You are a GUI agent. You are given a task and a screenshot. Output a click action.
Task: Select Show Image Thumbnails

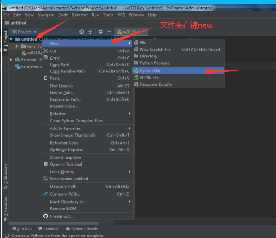coord(88,135)
